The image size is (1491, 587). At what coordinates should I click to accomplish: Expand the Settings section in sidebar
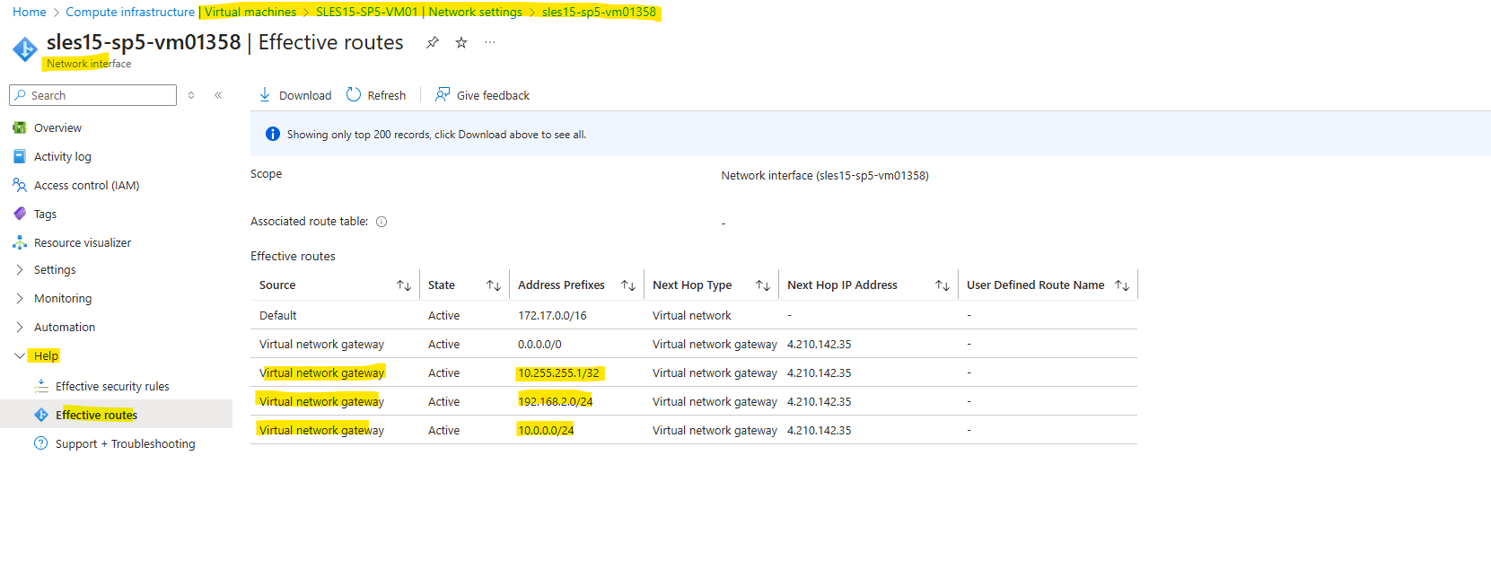pyautogui.click(x=20, y=269)
